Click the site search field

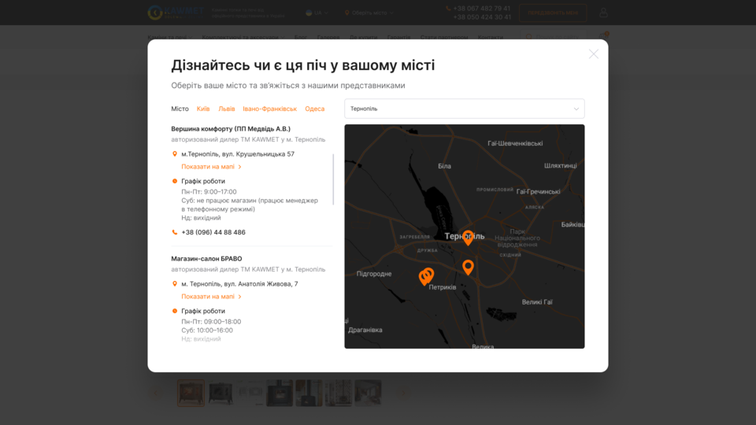pyautogui.click(x=553, y=37)
